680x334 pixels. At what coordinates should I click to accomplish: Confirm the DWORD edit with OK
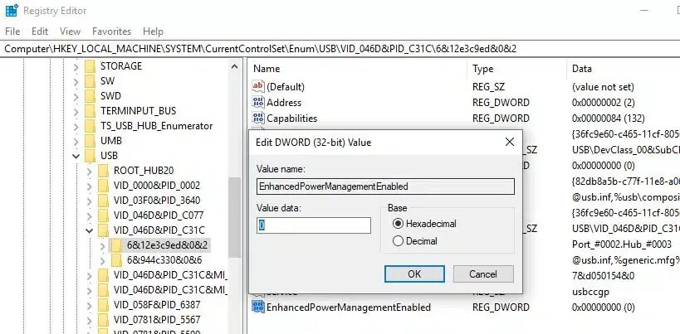point(414,273)
